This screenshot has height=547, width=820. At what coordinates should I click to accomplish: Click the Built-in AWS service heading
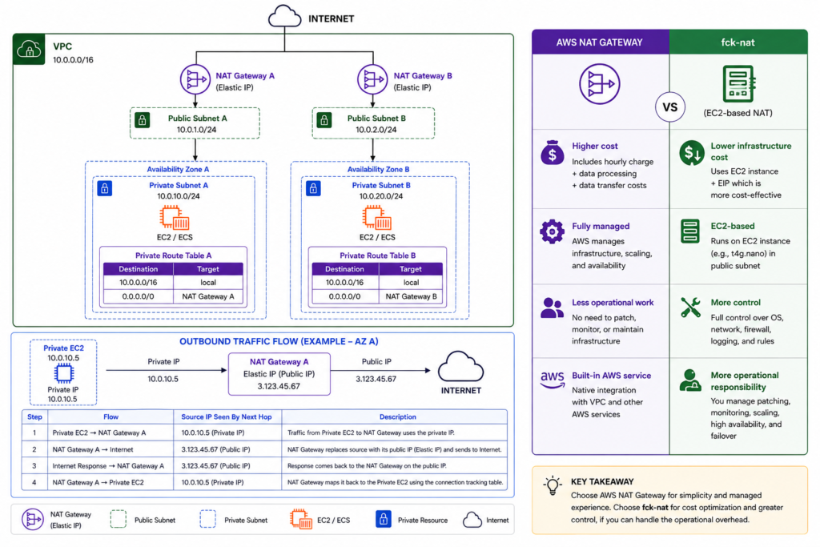pyautogui.click(x=611, y=376)
